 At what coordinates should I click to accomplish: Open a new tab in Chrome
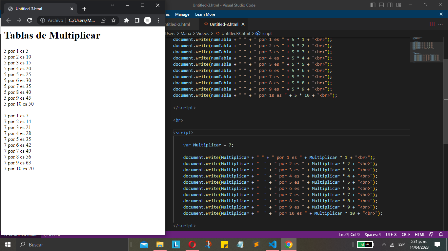click(x=84, y=9)
